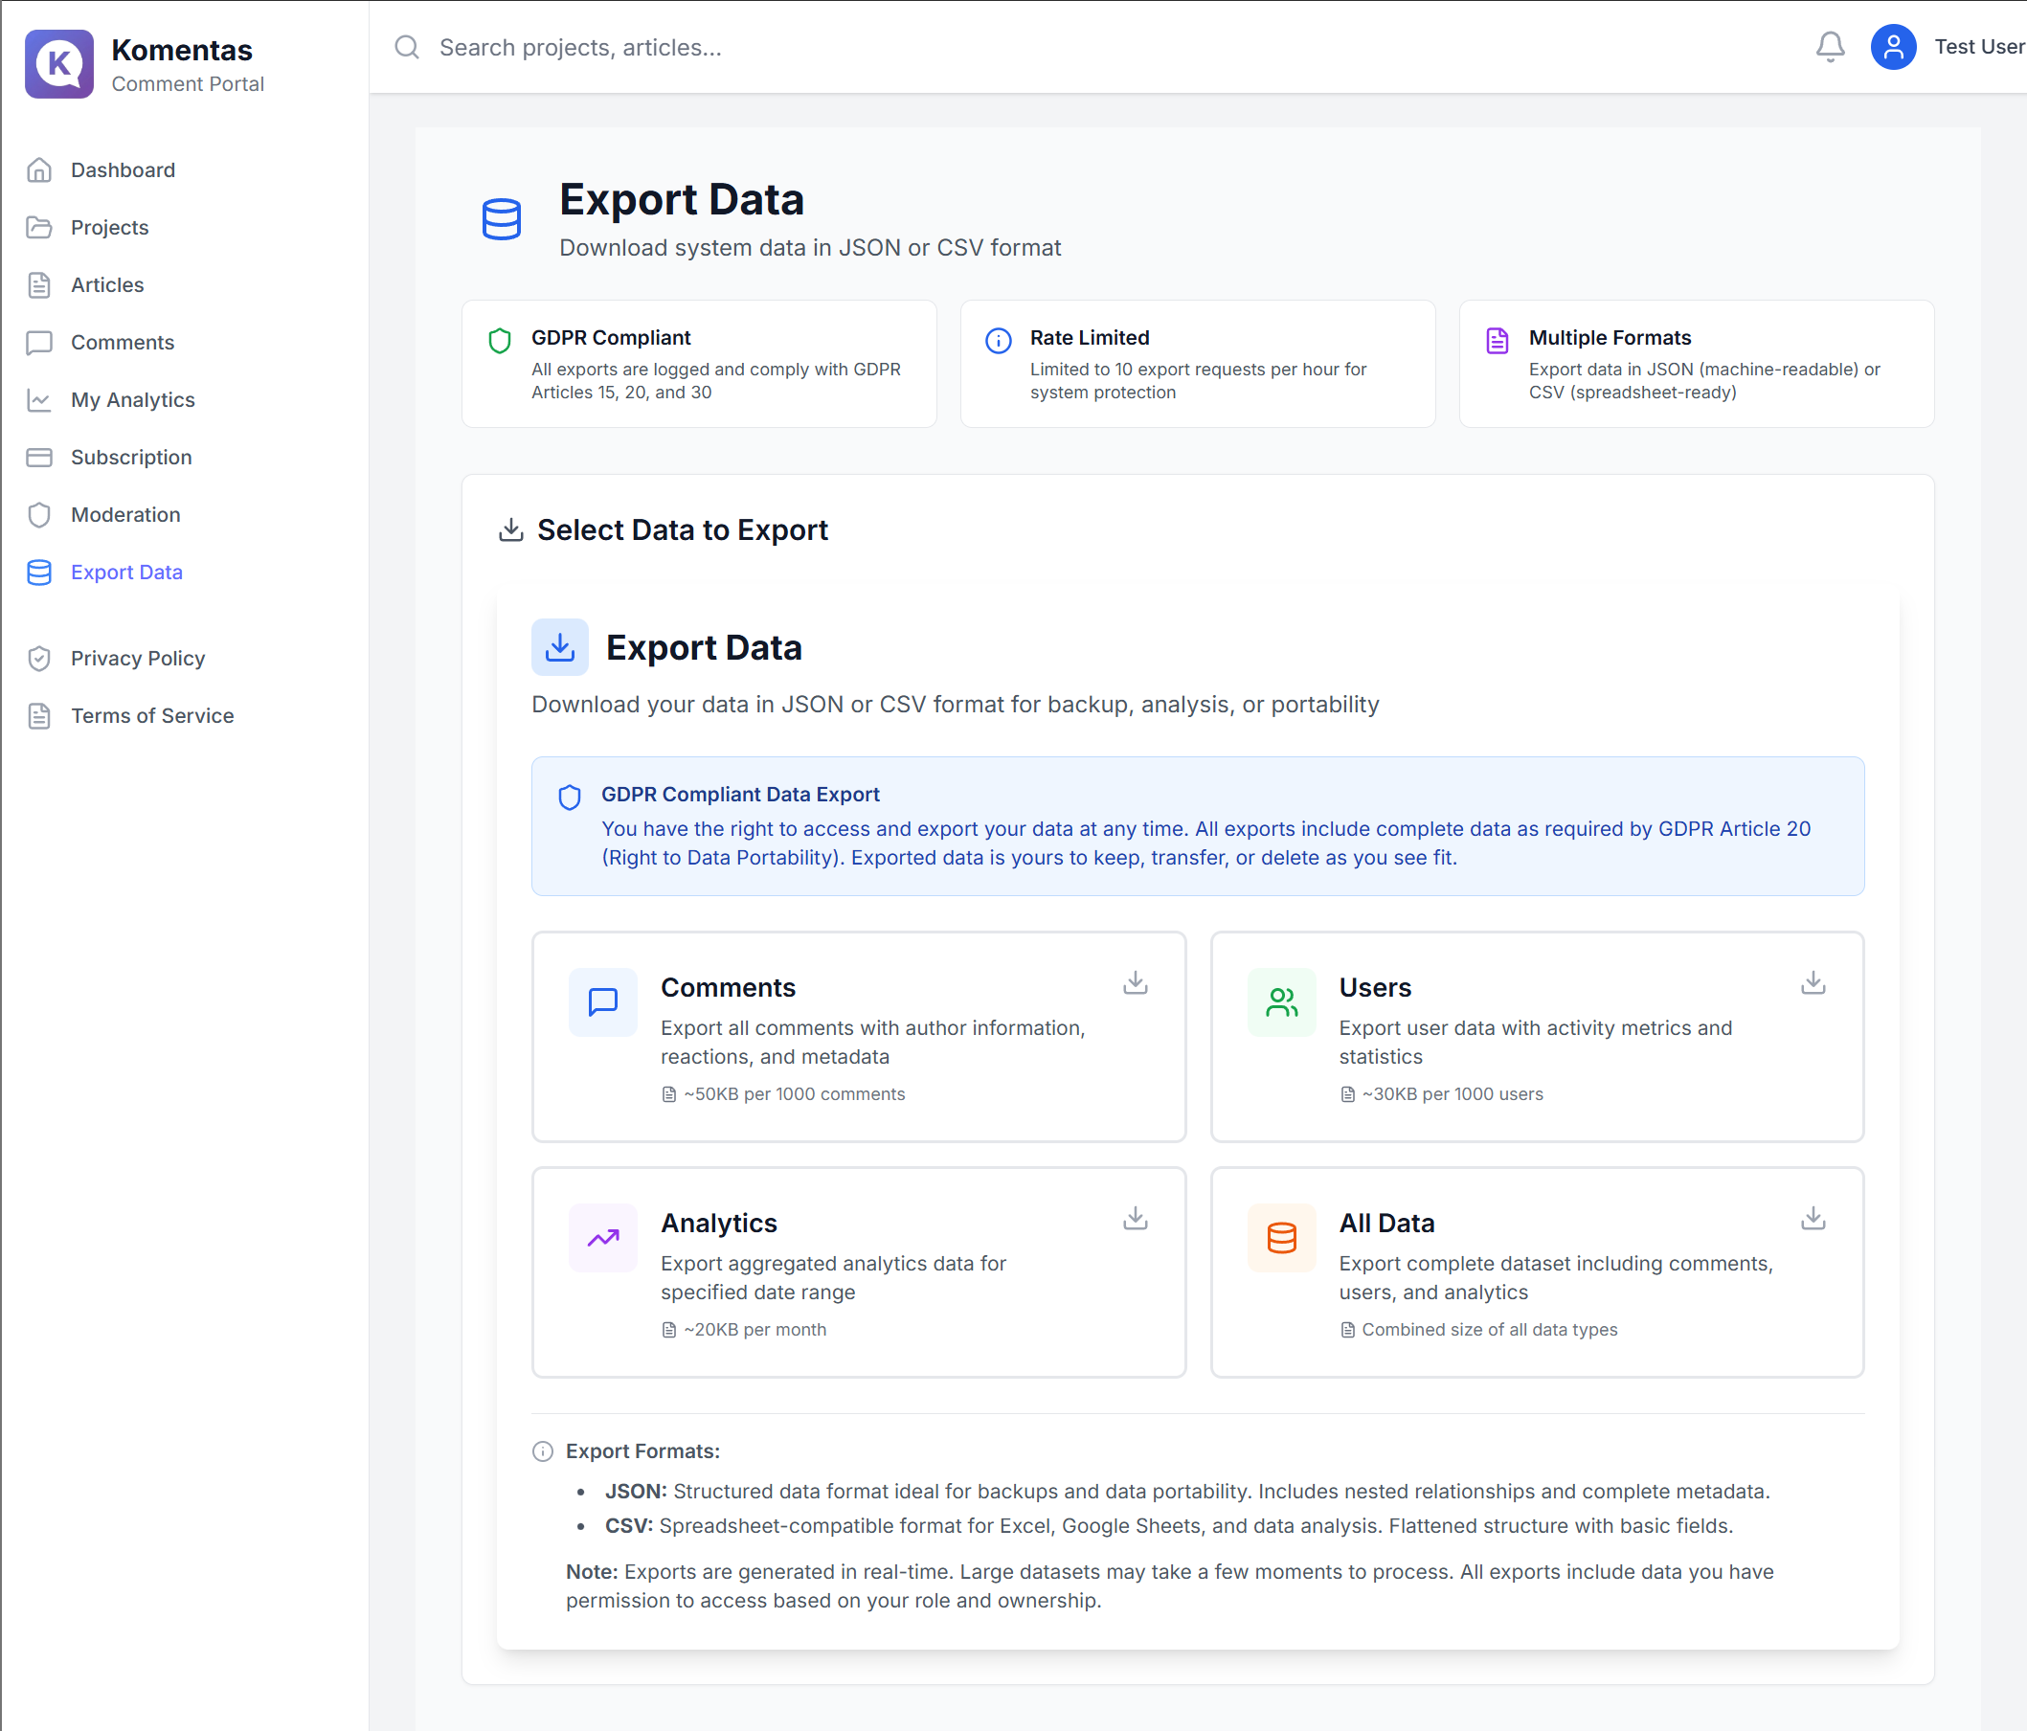The width and height of the screenshot is (2027, 1731).
Task: Click the notification bell icon
Action: 1830,47
